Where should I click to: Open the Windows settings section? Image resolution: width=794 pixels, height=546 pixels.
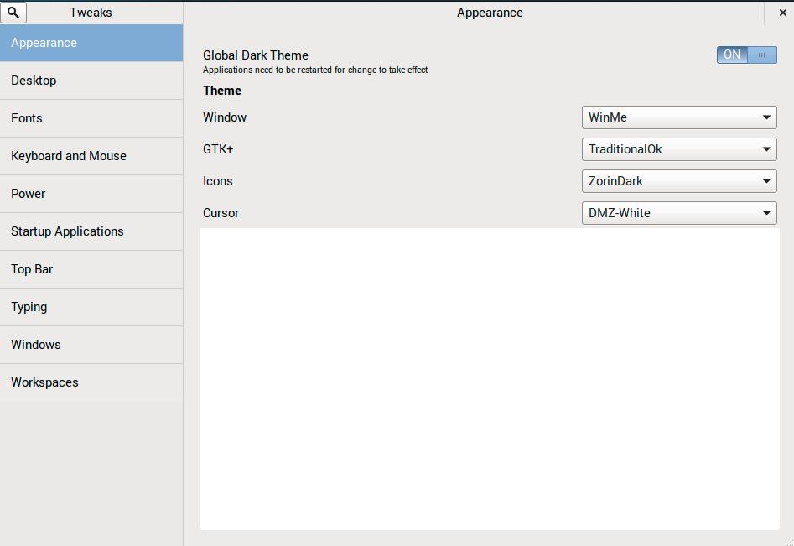pos(91,345)
